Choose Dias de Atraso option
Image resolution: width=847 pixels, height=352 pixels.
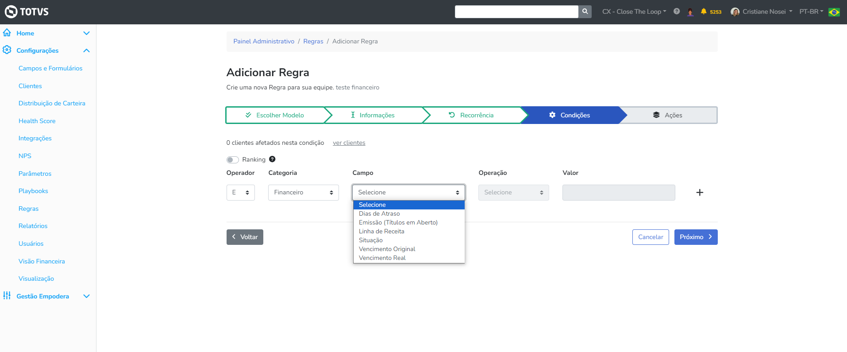pos(379,214)
